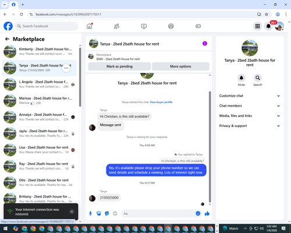Open the Facebook logo home link
The image size is (291, 233).
[8, 26]
